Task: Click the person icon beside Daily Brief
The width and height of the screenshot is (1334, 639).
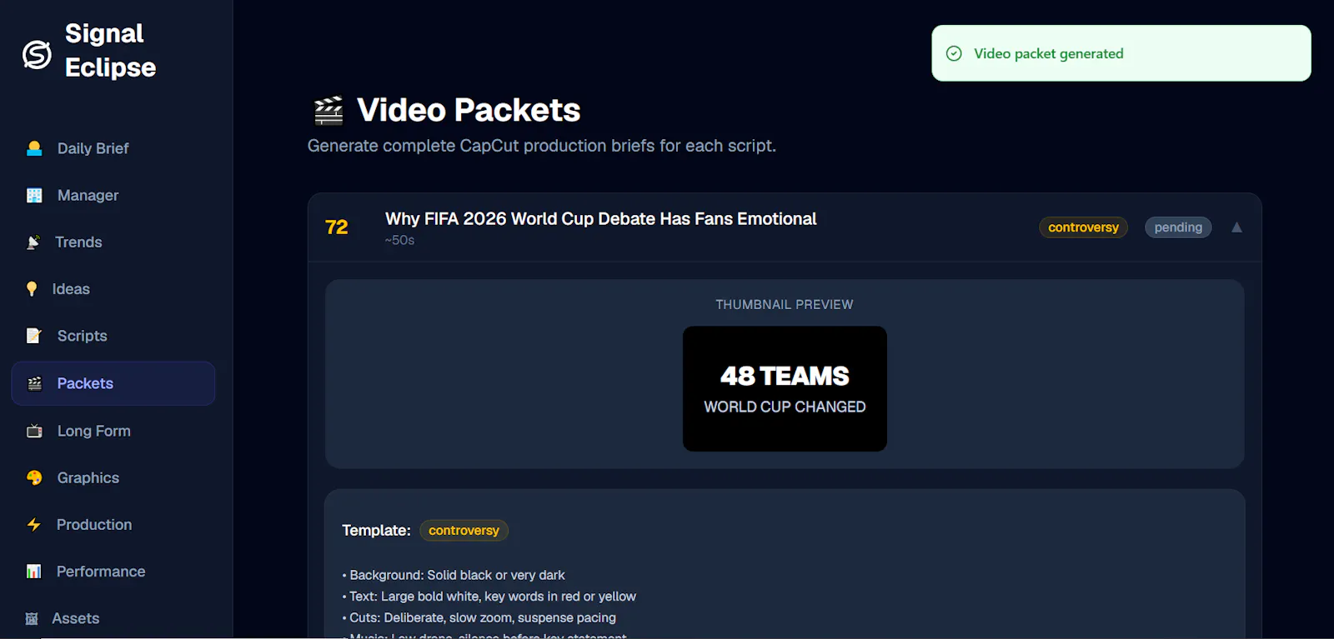Action: coord(34,148)
